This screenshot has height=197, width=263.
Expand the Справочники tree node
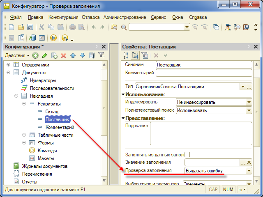click(x=8, y=65)
